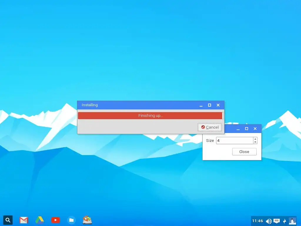Decrease Size with the down arrow

pyautogui.click(x=255, y=142)
